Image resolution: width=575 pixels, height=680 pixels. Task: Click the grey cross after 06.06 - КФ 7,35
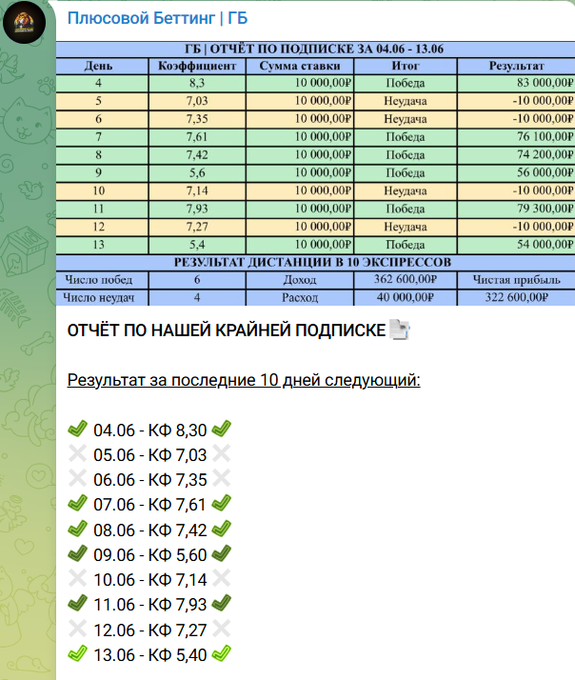[x=221, y=479]
